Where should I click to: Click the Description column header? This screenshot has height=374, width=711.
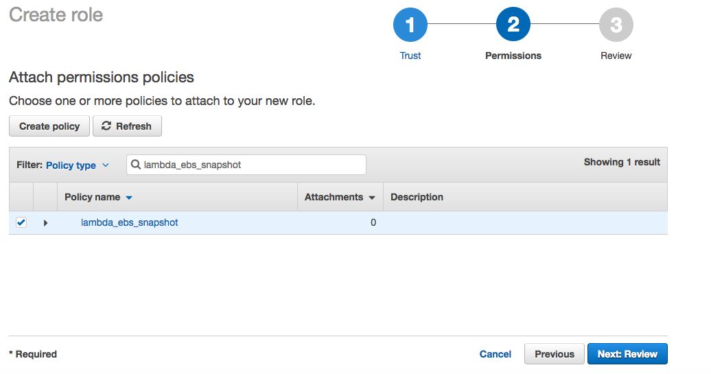click(x=417, y=197)
